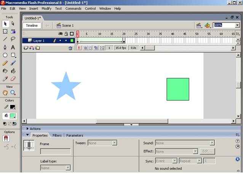Open the Edit Scene dropdown

click(x=199, y=25)
